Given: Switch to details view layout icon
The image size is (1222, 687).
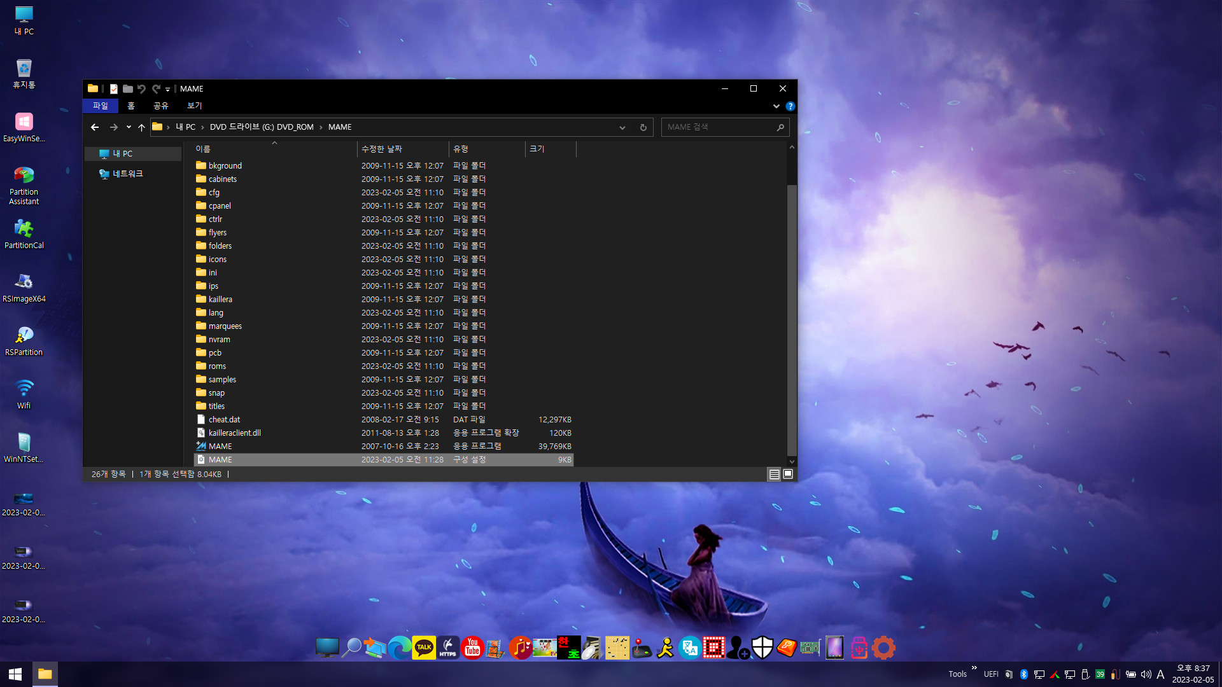Looking at the screenshot, I should [x=774, y=474].
